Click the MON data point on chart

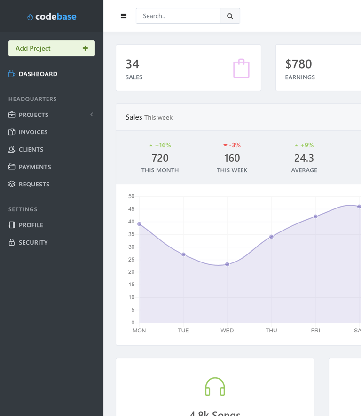tap(139, 224)
